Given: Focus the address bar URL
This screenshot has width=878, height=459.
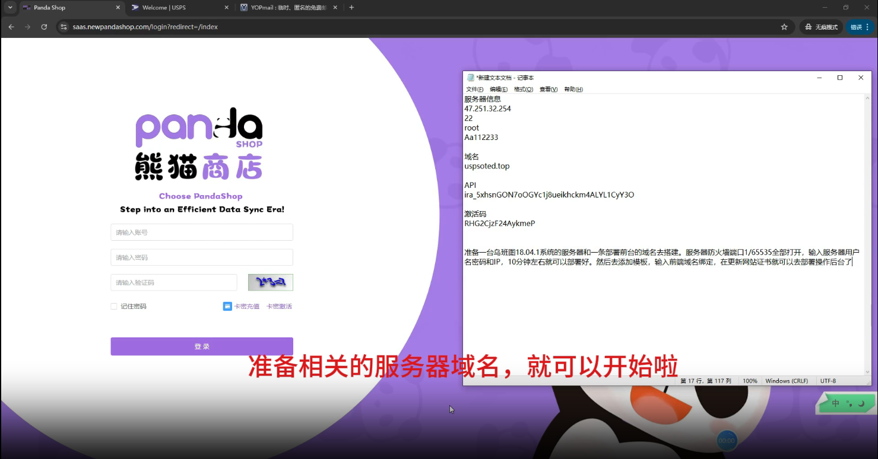Looking at the screenshot, I should click(x=145, y=27).
